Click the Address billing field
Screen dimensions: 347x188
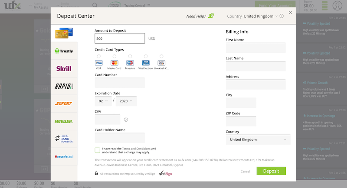(x=255, y=84)
